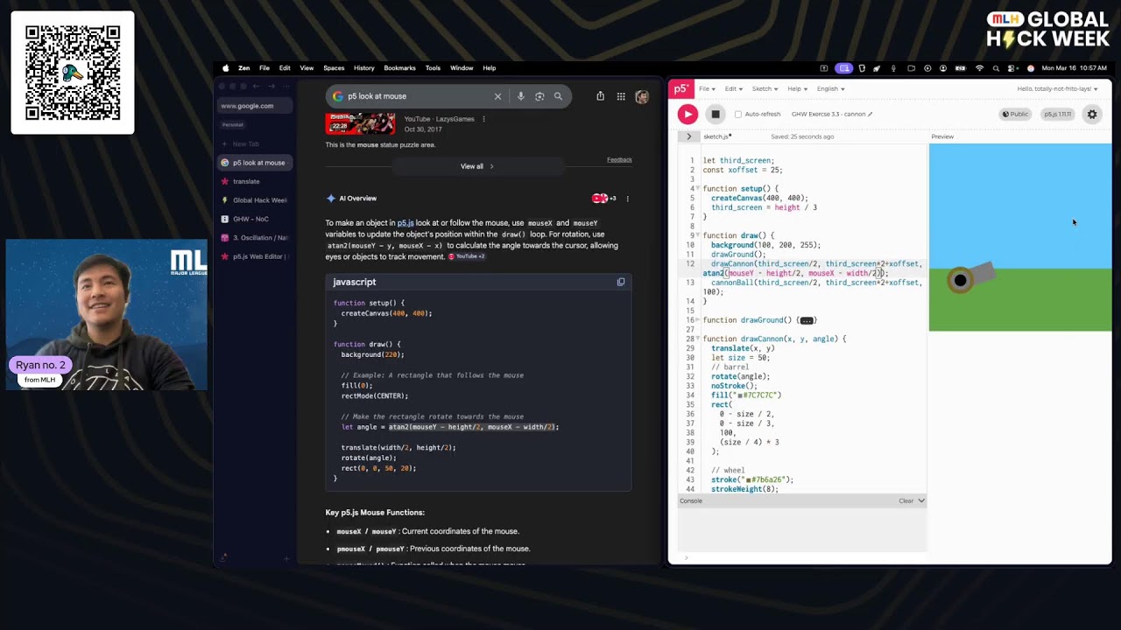Stop the running p5 sketch
This screenshot has height=630, width=1121.
(716, 114)
